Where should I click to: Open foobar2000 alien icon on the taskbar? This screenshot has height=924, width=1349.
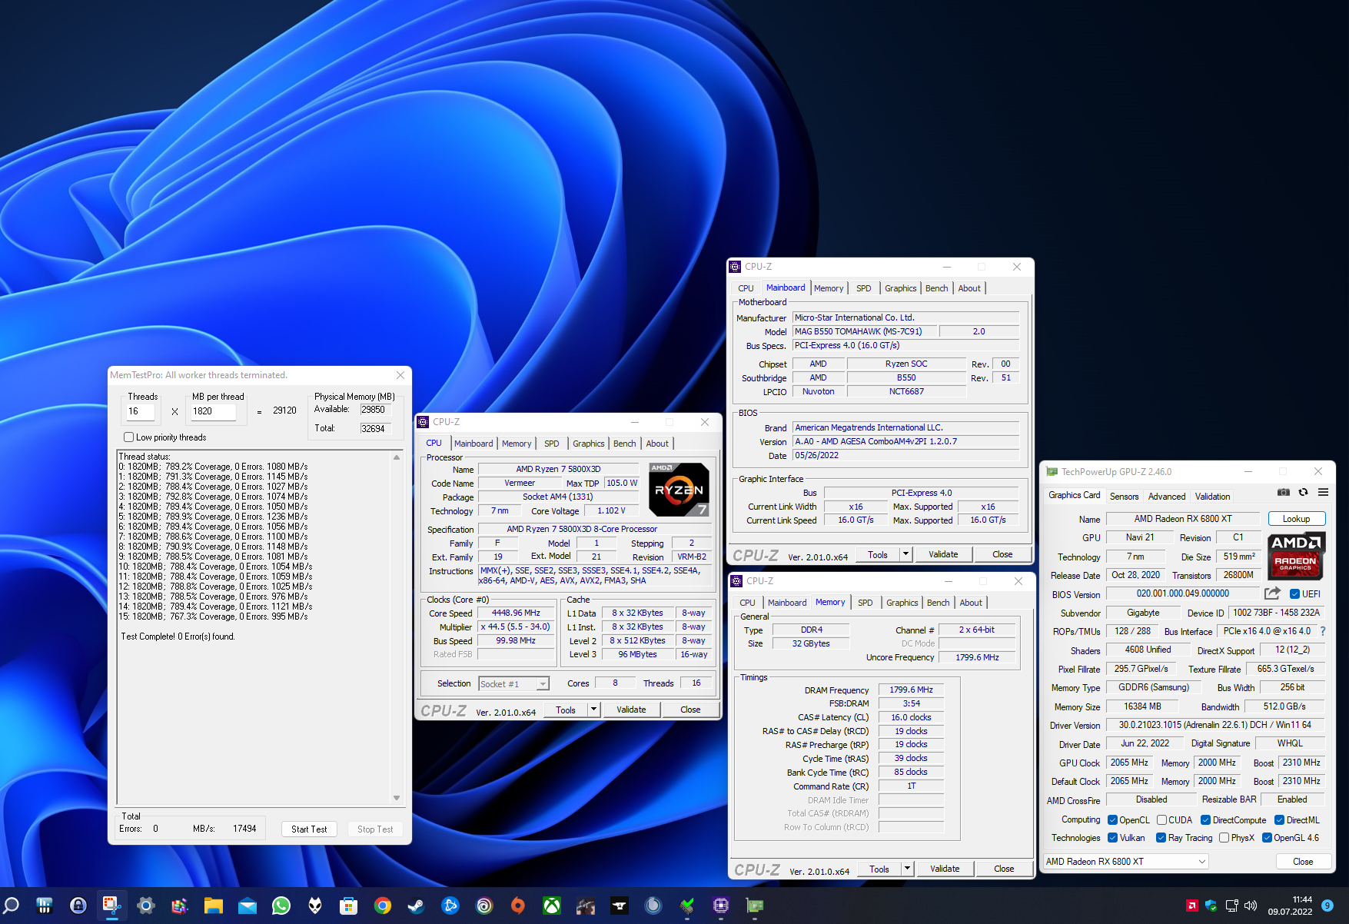click(x=314, y=906)
